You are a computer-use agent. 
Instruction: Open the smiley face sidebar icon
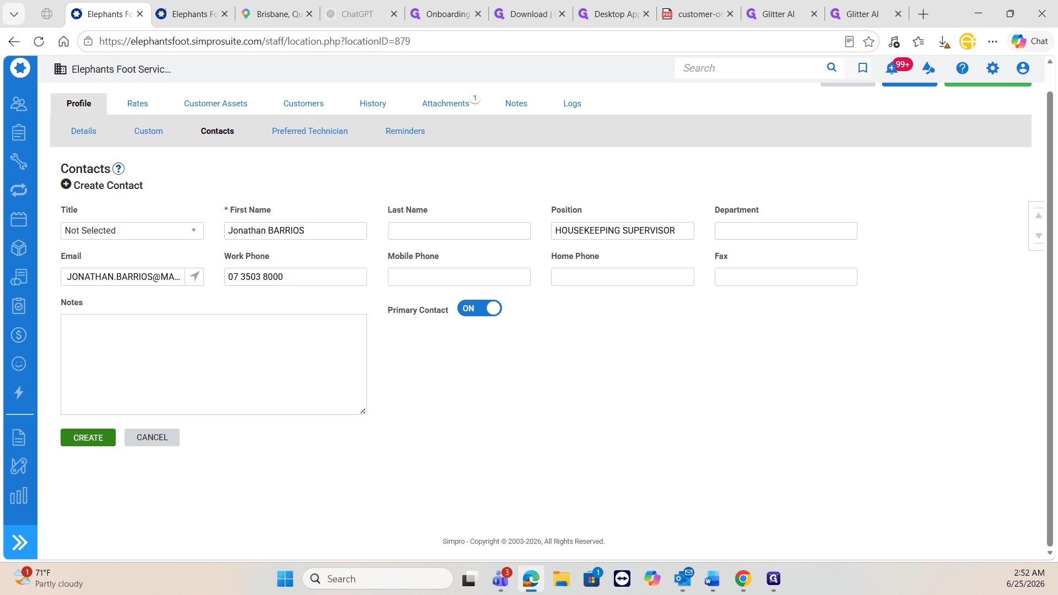pyautogui.click(x=19, y=364)
